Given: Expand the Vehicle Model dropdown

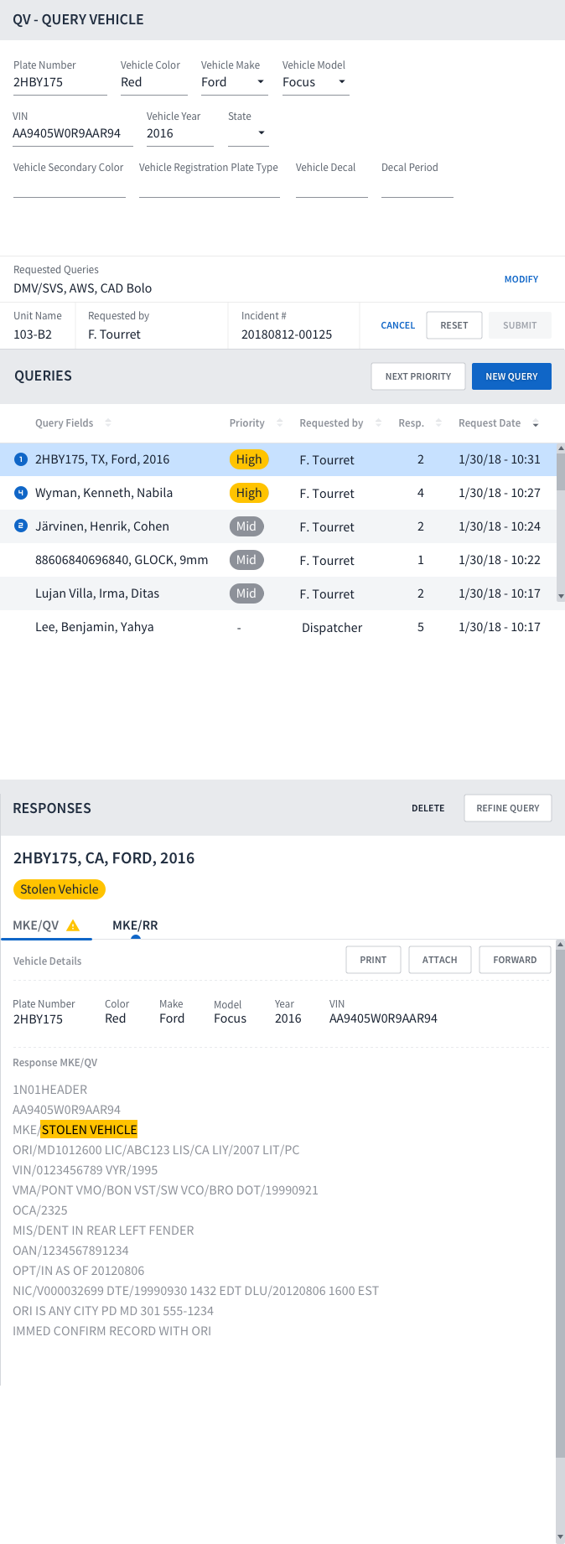Looking at the screenshot, I should [342, 82].
